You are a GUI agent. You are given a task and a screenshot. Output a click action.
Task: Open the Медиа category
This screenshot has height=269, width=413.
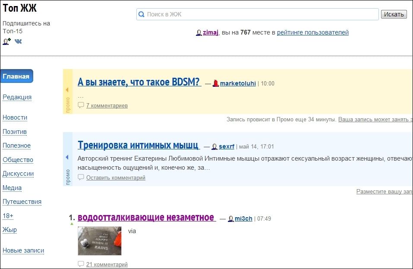(x=12, y=188)
